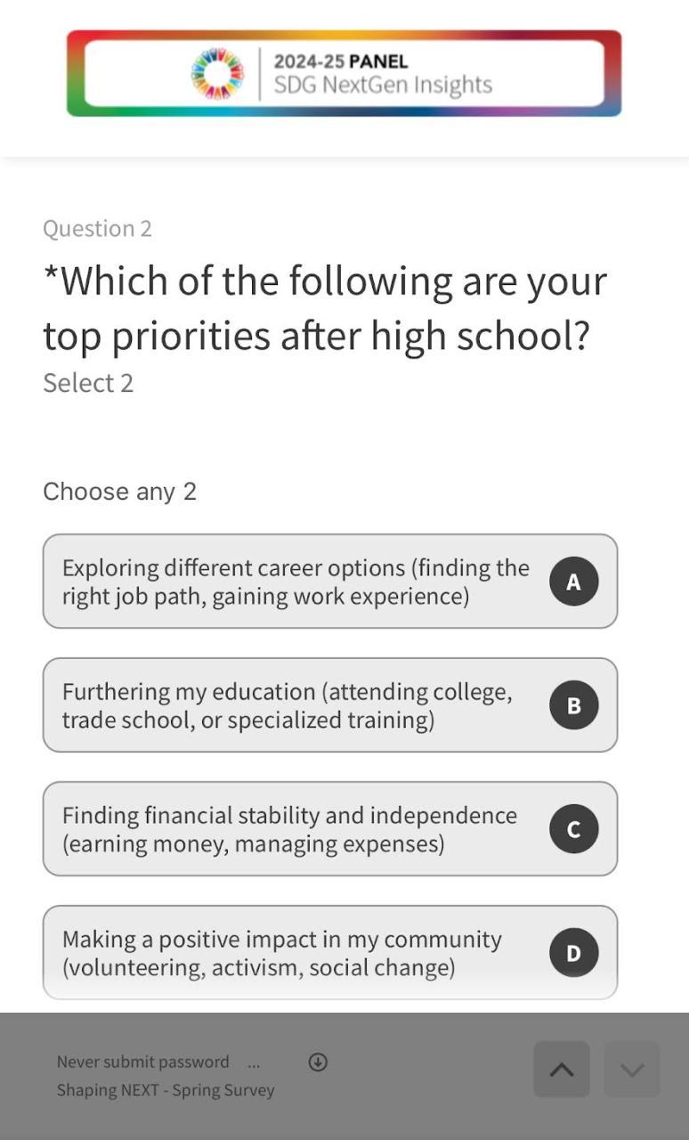
Task: Click the letter C badge icon
Action: tap(573, 829)
